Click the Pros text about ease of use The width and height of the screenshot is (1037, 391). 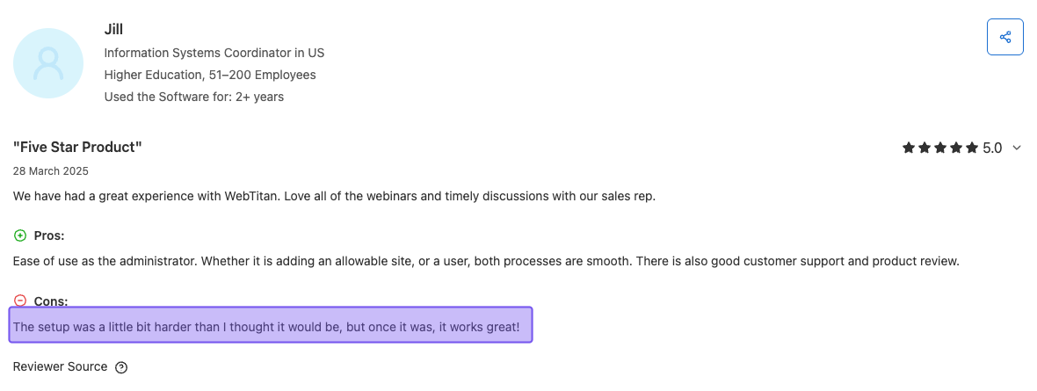pyautogui.click(x=485, y=261)
